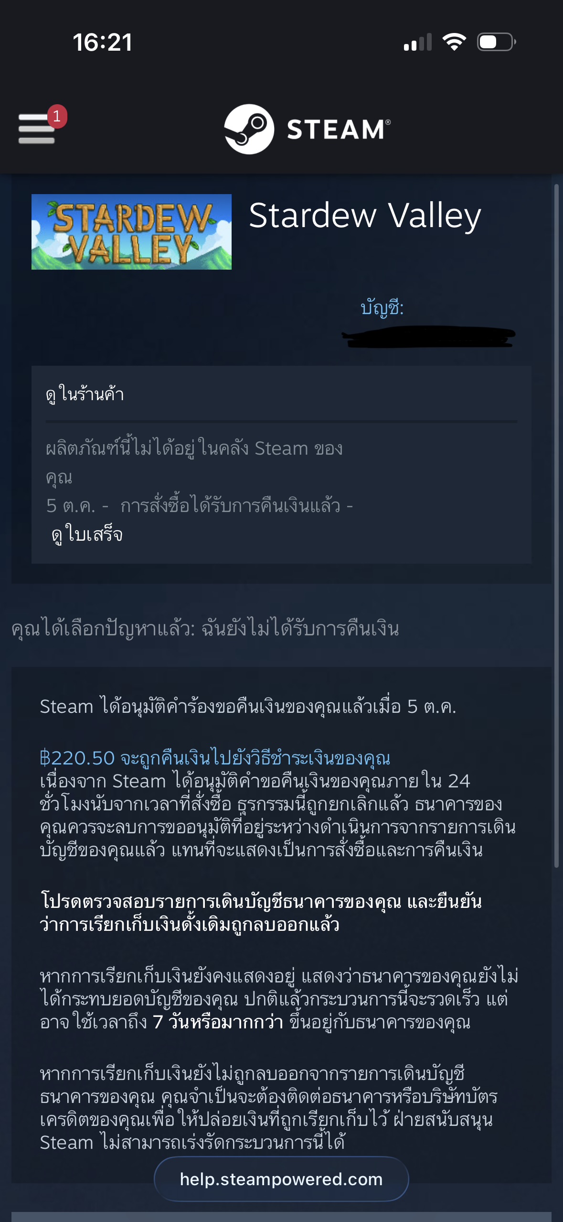
Task: Tap the 5 ต.ค. refunded purchase line
Action: click(200, 506)
